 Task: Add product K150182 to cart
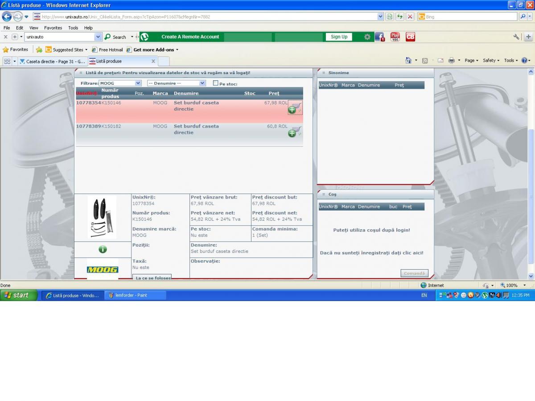coord(294,132)
